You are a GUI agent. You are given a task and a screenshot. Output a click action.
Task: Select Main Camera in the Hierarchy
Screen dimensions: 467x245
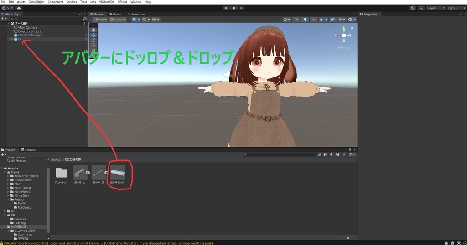tap(27, 27)
